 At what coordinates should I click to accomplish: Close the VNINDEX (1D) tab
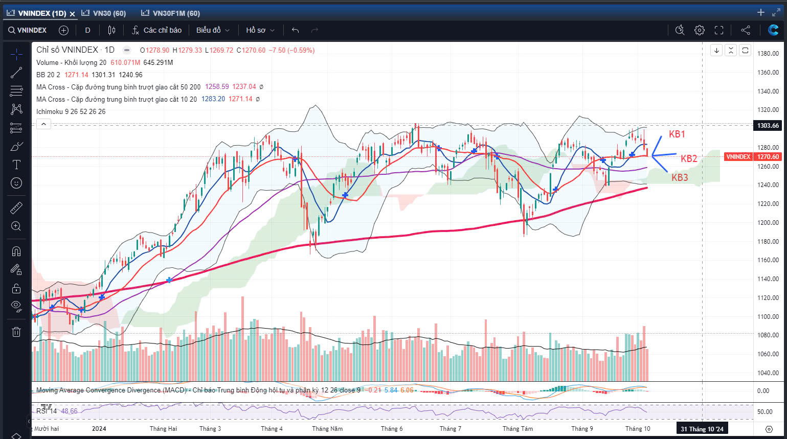pyautogui.click(x=72, y=14)
